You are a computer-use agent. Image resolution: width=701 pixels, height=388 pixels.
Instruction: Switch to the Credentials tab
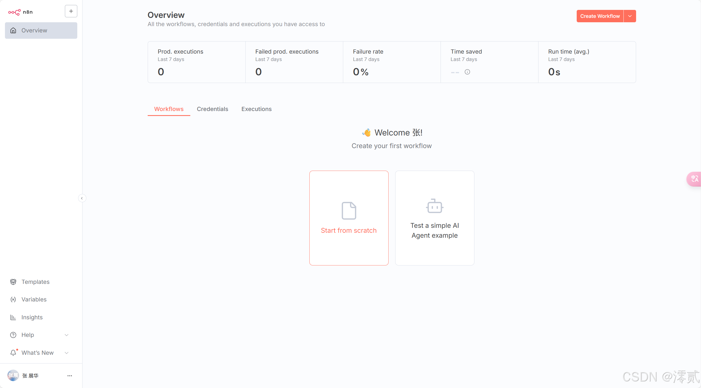[x=212, y=109]
